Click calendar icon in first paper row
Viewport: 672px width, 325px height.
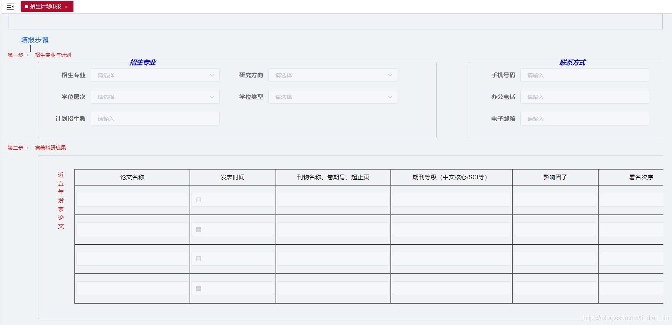coord(198,200)
